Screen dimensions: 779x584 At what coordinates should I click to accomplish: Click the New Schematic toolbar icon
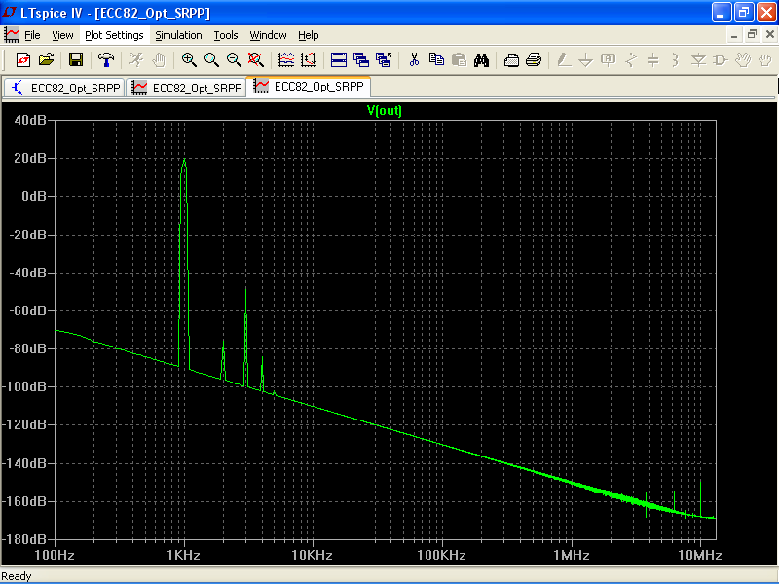click(22, 60)
